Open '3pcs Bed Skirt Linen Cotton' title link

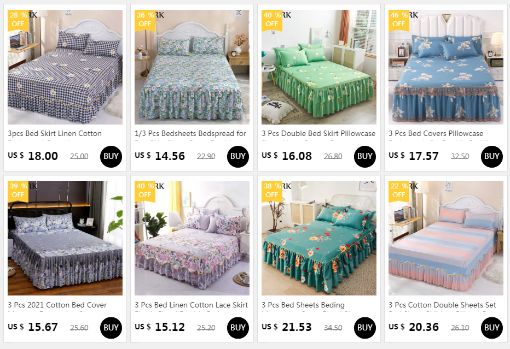coord(55,133)
